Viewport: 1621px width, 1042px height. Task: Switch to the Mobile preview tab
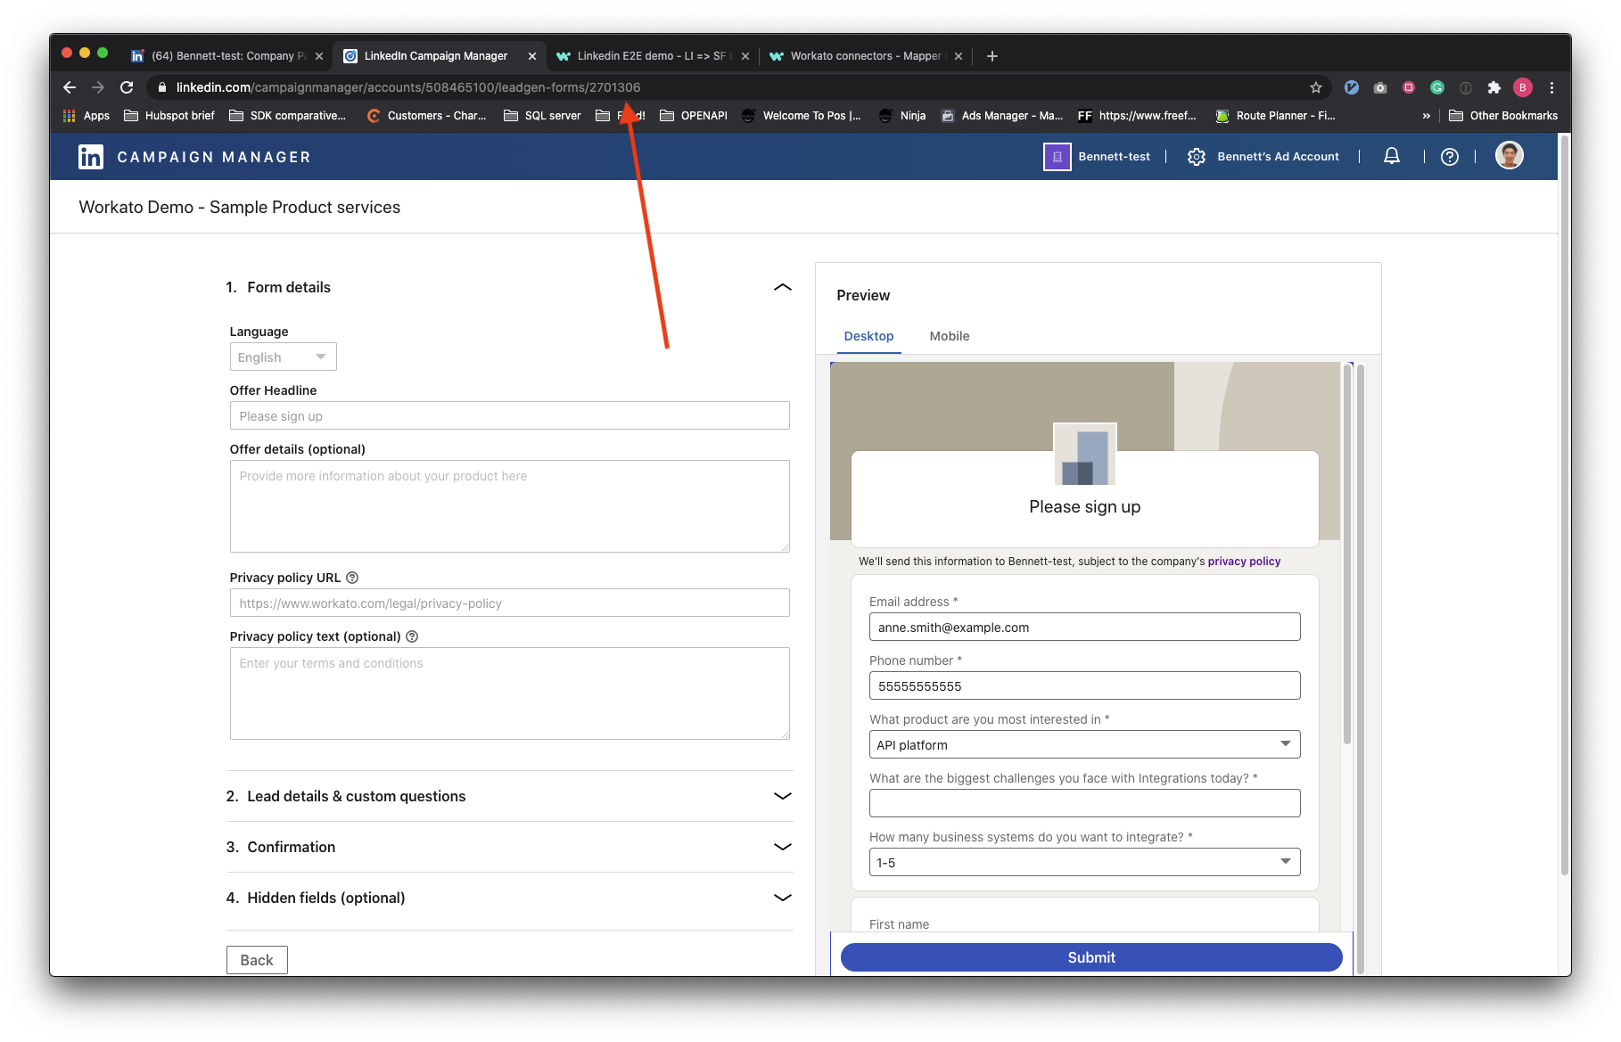click(949, 336)
